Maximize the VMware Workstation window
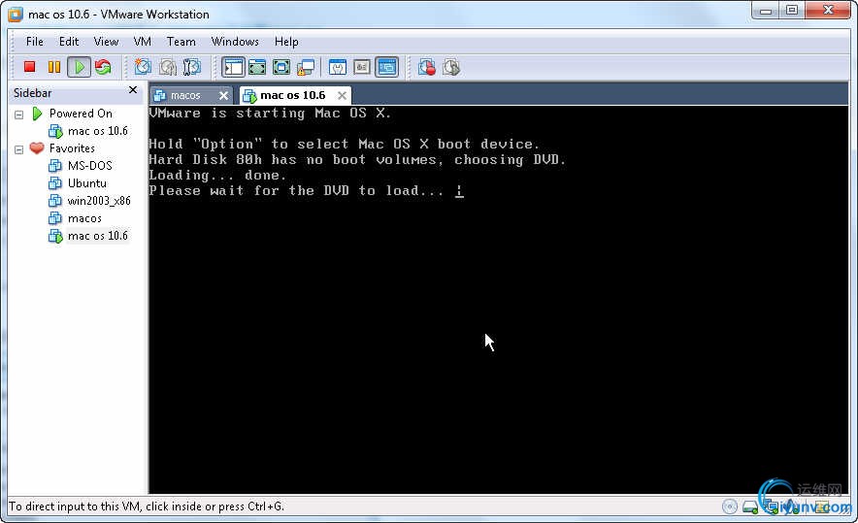The height and width of the screenshot is (523, 858). (792, 11)
